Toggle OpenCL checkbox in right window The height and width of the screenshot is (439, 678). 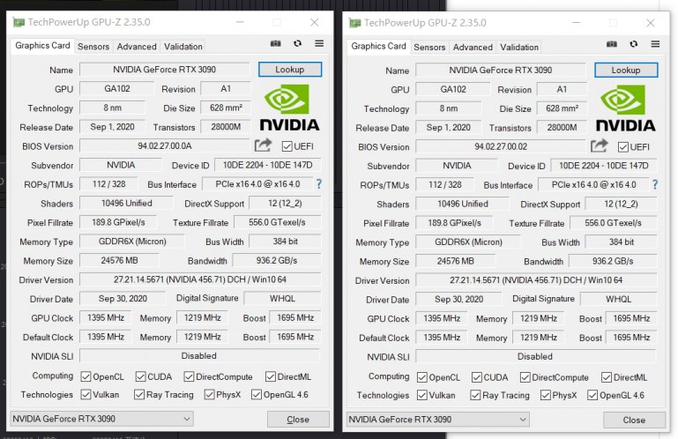click(x=421, y=377)
